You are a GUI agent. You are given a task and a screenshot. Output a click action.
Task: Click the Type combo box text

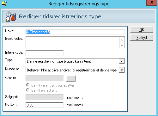[59, 61]
